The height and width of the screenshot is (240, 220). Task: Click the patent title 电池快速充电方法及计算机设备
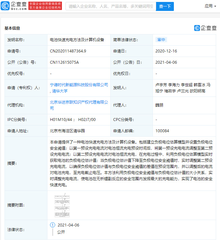[77, 40]
